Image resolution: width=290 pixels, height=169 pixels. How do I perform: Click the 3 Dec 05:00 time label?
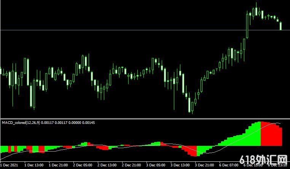tap(155, 166)
